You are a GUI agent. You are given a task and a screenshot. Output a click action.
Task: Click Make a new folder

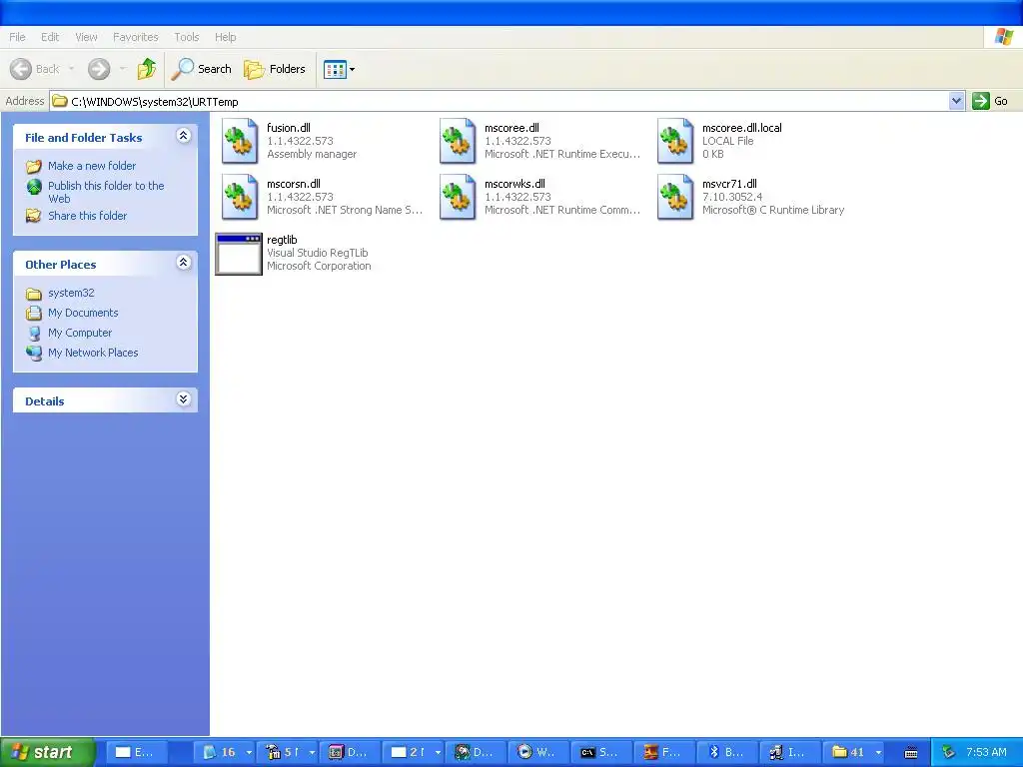point(92,166)
